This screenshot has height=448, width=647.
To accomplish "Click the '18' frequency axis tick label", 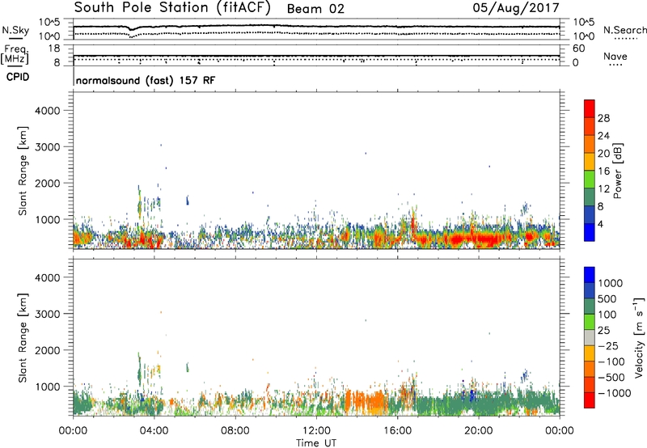I will [x=54, y=49].
